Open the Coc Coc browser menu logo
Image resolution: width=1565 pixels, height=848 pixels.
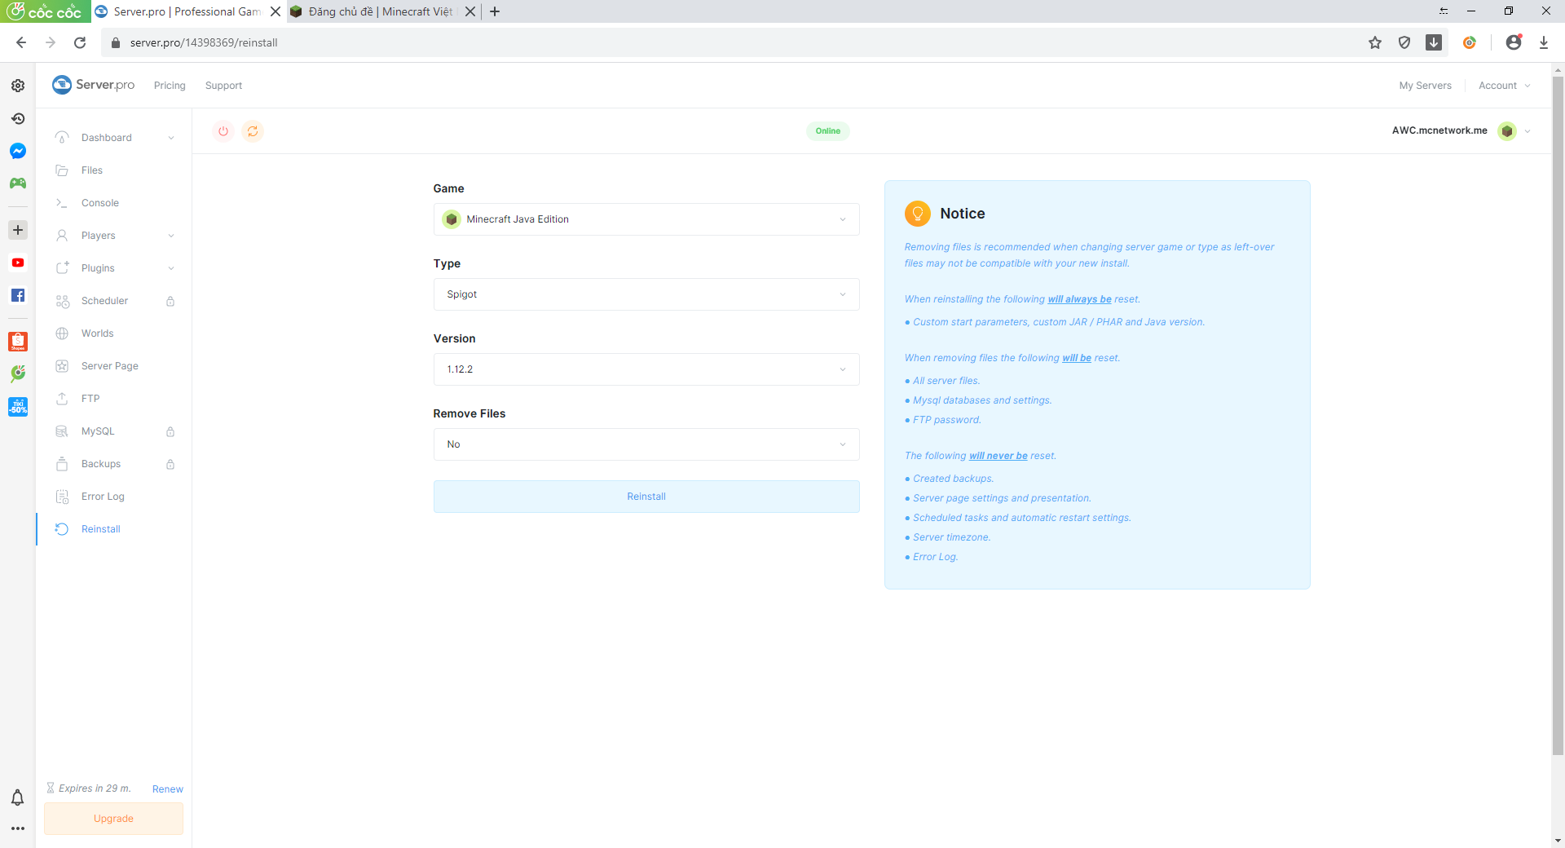pyautogui.click(x=46, y=11)
